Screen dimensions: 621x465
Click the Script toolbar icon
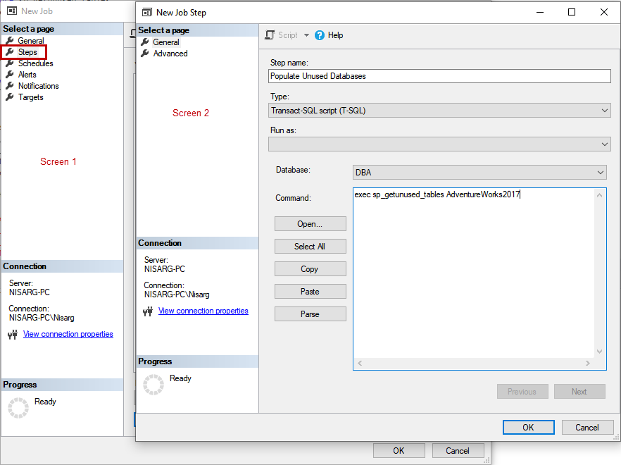coord(270,35)
